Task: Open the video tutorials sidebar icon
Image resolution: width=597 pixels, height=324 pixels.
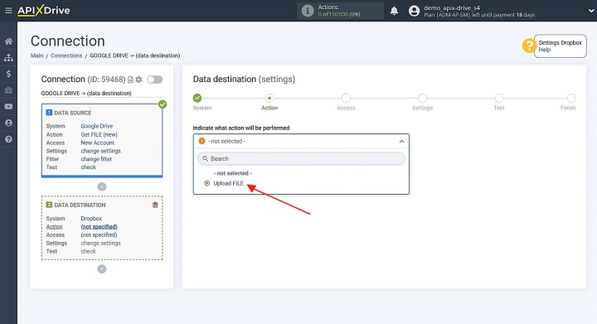Action: point(8,107)
